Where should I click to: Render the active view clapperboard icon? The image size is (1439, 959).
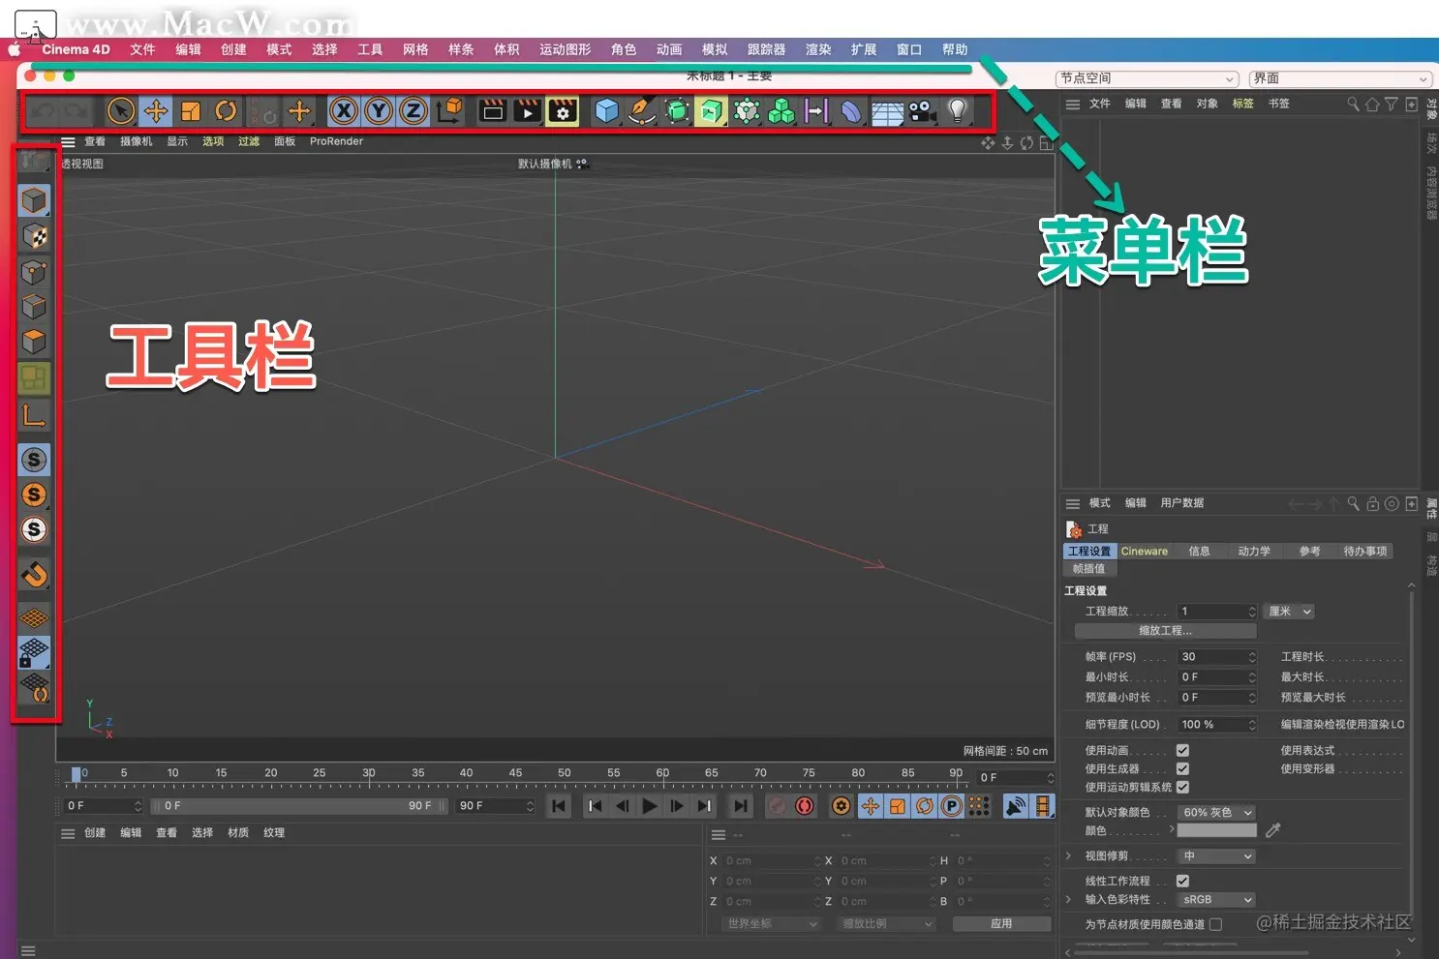pyautogui.click(x=493, y=111)
